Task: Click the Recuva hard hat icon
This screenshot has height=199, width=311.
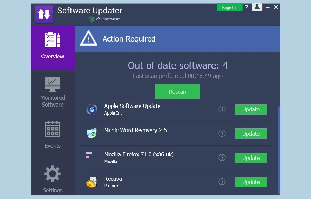Action: pos(92,182)
